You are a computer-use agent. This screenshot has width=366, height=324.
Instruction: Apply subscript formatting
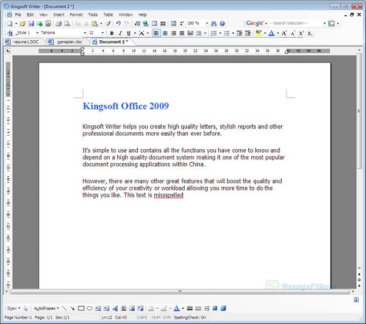(310, 33)
